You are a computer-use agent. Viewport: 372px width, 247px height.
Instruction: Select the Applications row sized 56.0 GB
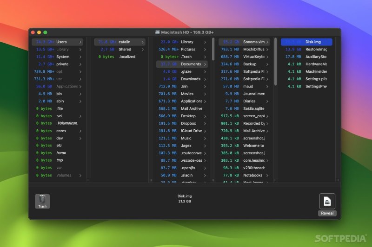tap(57, 86)
